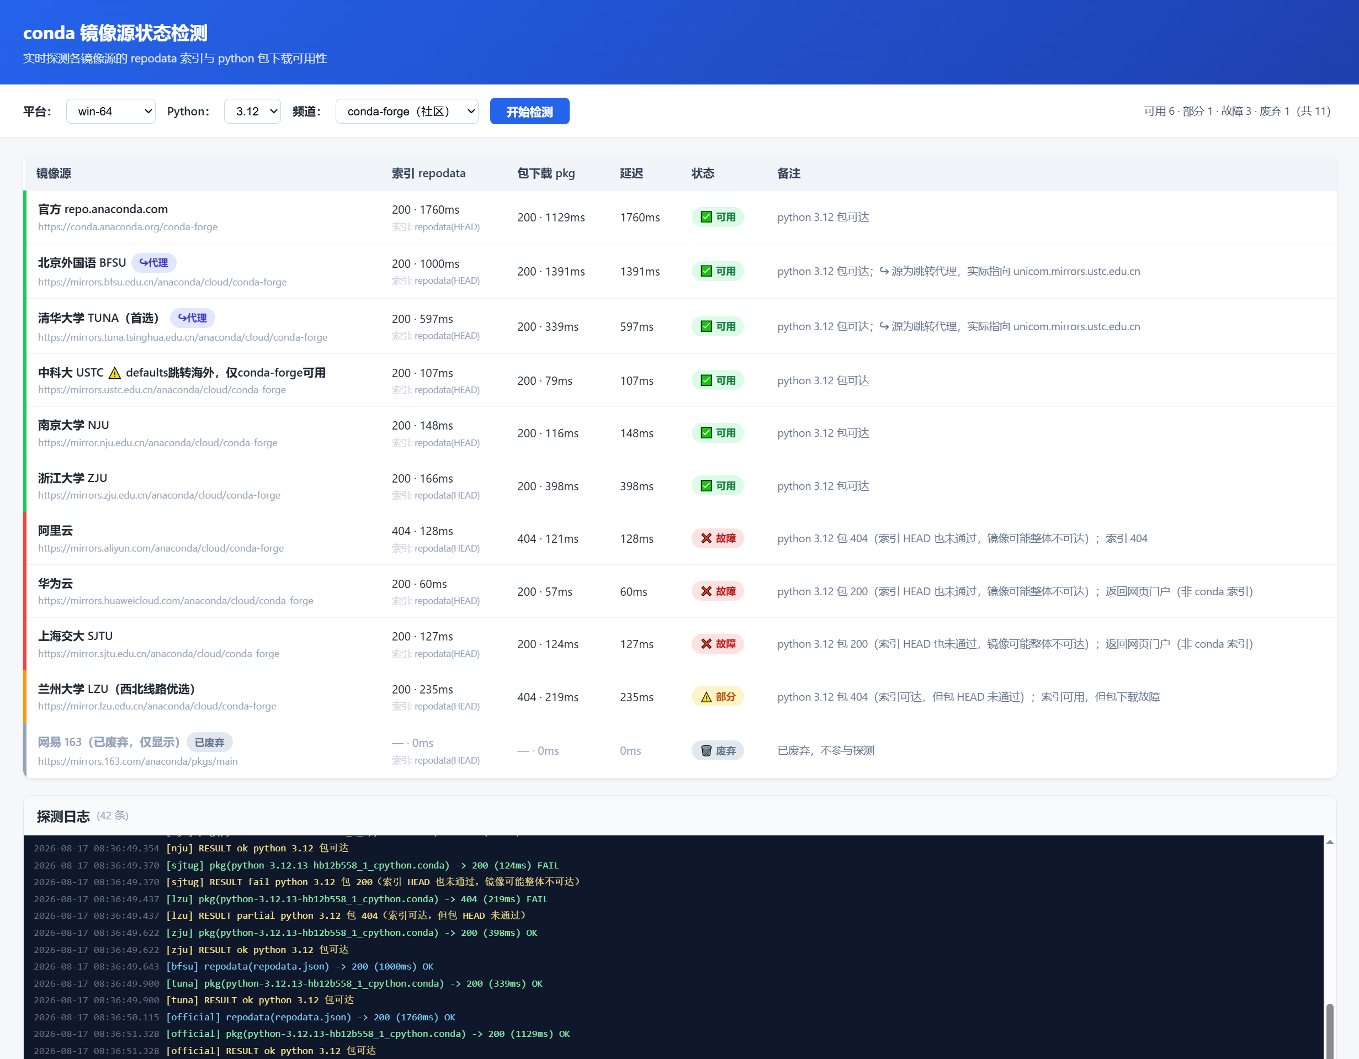The image size is (1359, 1059).
Task: Click the 代理 badge next to 清华大学 TUNA
Action: [x=192, y=318]
